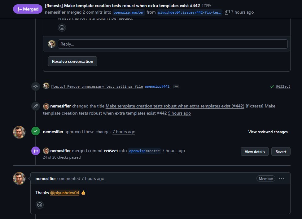
Task: Click the Member badge on comment
Action: 266,178
